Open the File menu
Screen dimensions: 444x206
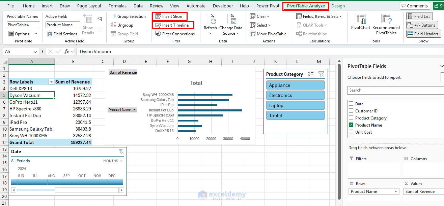coord(10,6)
